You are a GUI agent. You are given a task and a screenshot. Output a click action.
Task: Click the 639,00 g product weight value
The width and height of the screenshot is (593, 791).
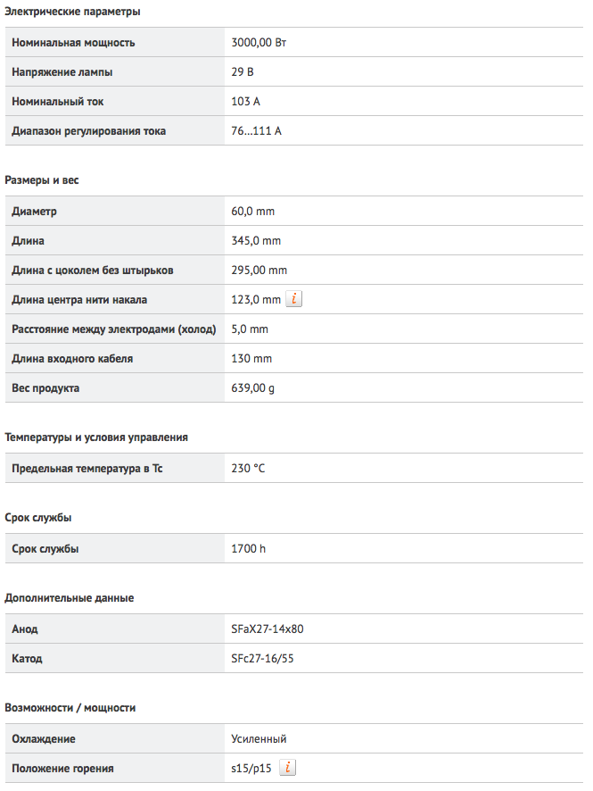pos(253,388)
